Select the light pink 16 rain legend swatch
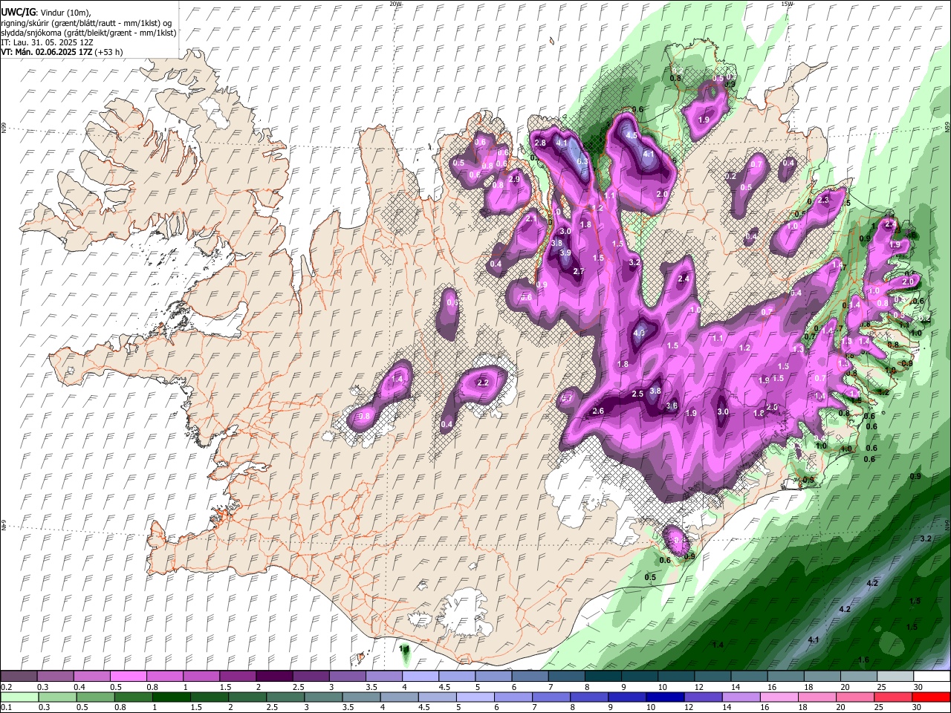The height and width of the screenshot is (713, 951). click(x=779, y=697)
